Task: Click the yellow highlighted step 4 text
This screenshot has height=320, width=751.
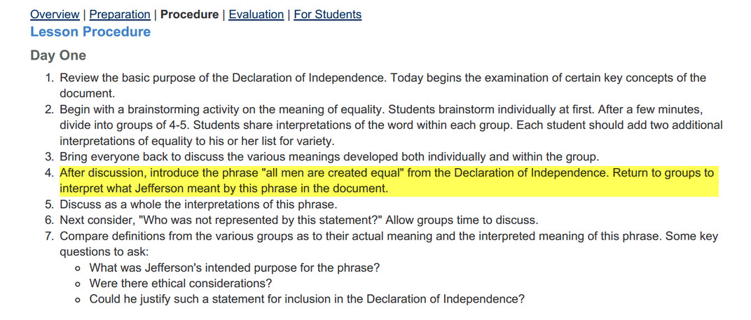Action: [387, 181]
